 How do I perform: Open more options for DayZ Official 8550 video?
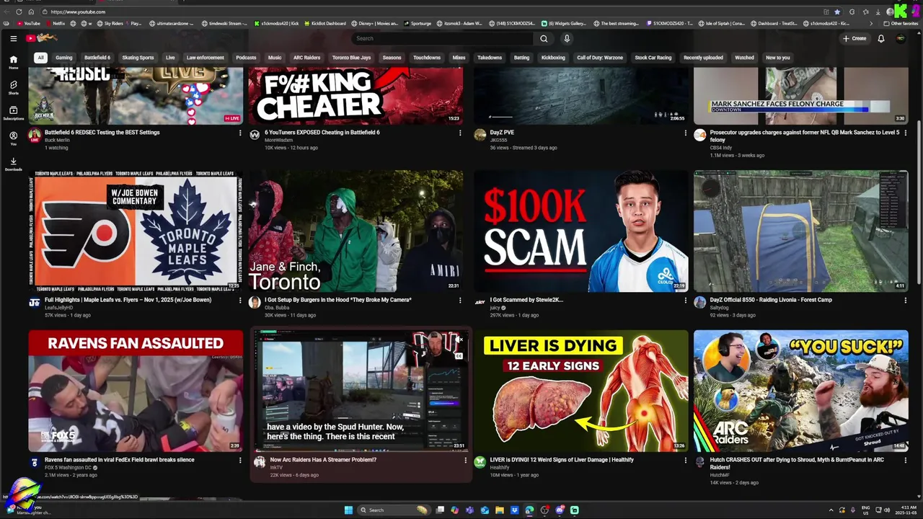[905, 300]
